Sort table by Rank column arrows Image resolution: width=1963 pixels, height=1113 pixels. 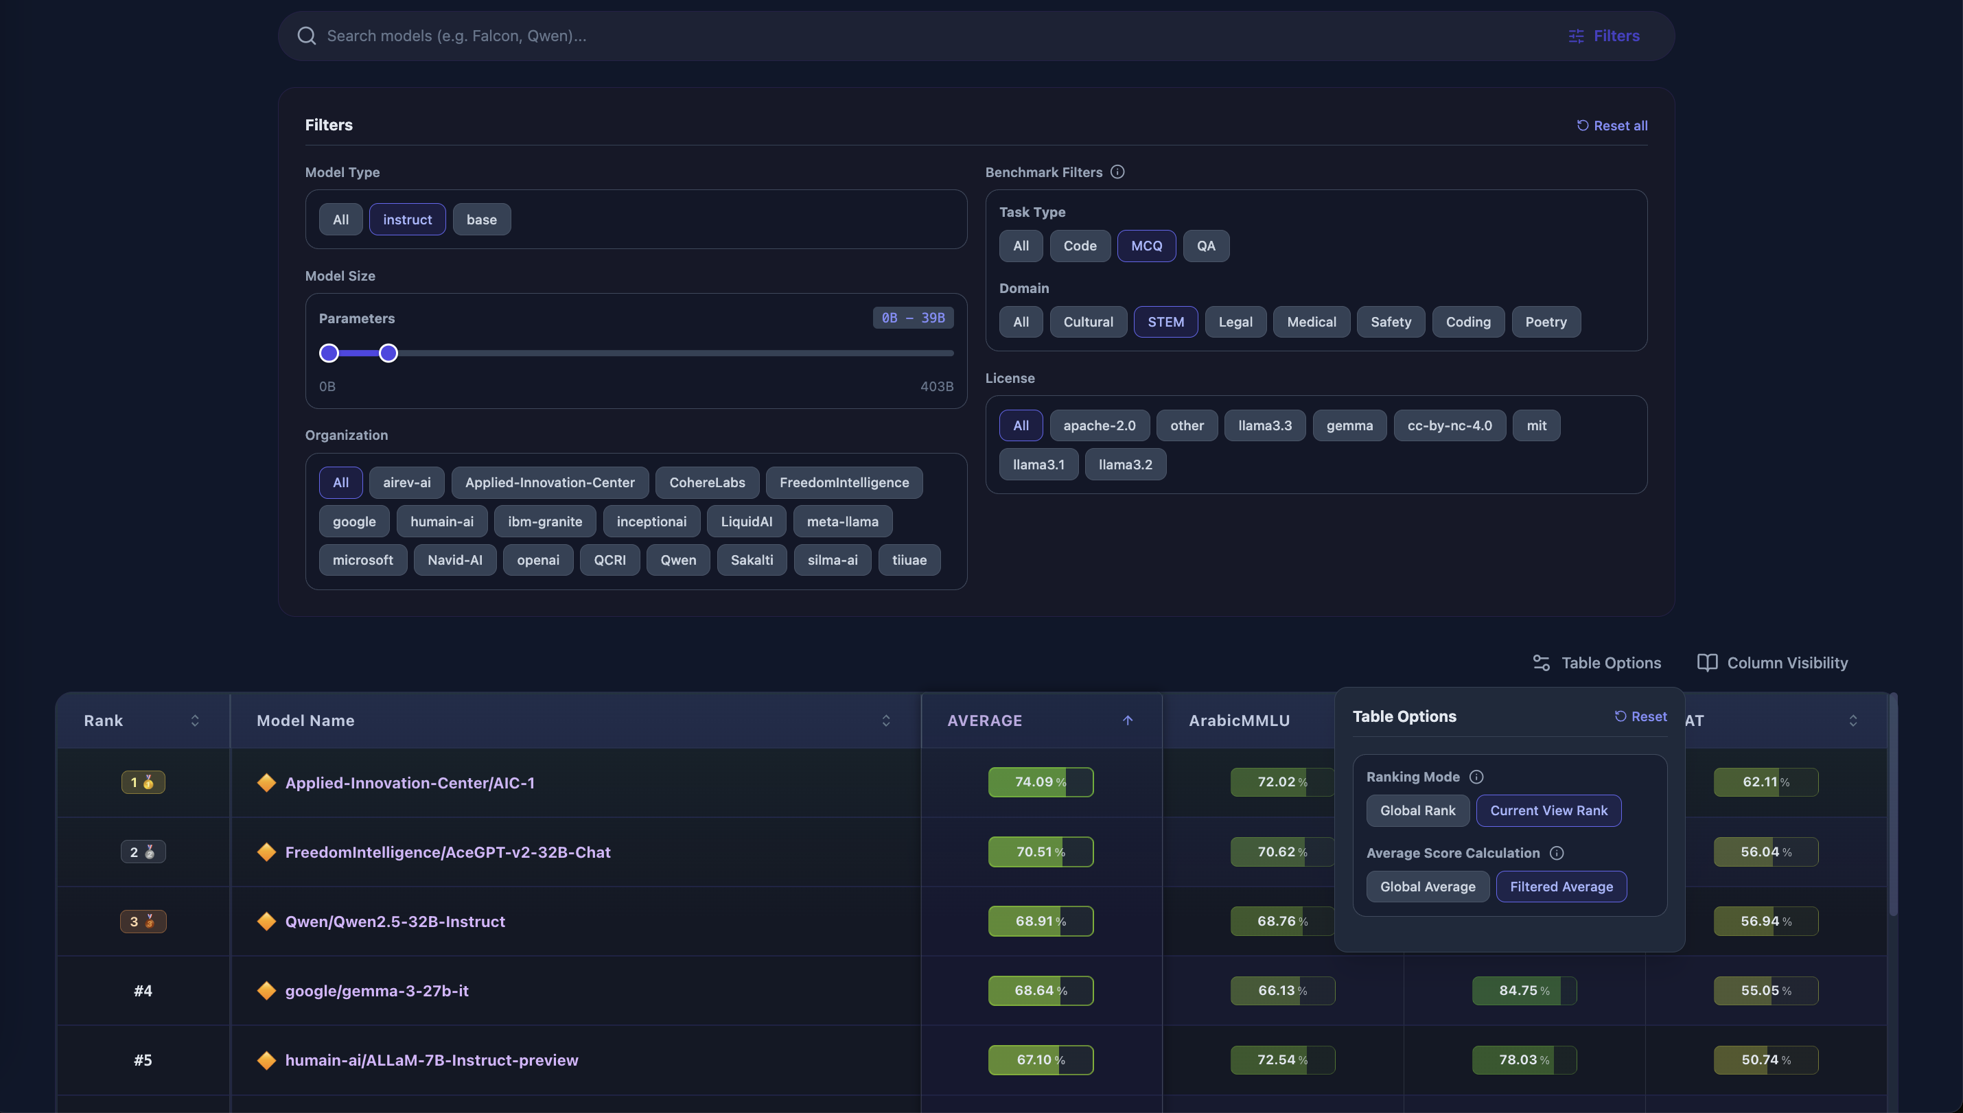pyautogui.click(x=195, y=720)
